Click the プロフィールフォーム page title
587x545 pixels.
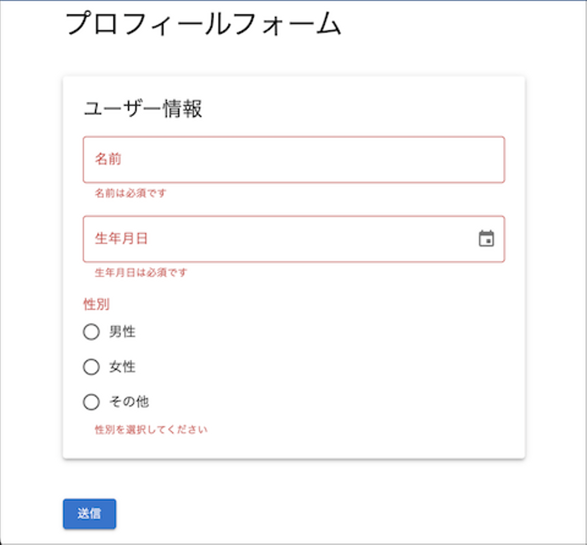tap(203, 24)
